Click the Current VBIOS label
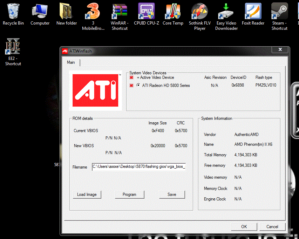Image resolution: width=299 pixels, height=239 pixels. click(86, 131)
